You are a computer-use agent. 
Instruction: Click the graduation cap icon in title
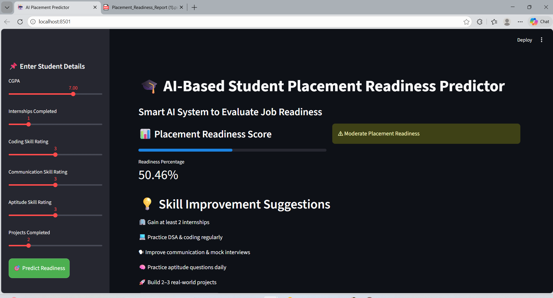[149, 86]
